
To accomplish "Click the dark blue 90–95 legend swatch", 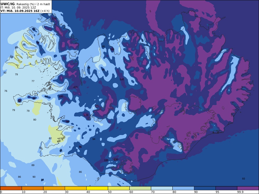I will click(205, 188).
